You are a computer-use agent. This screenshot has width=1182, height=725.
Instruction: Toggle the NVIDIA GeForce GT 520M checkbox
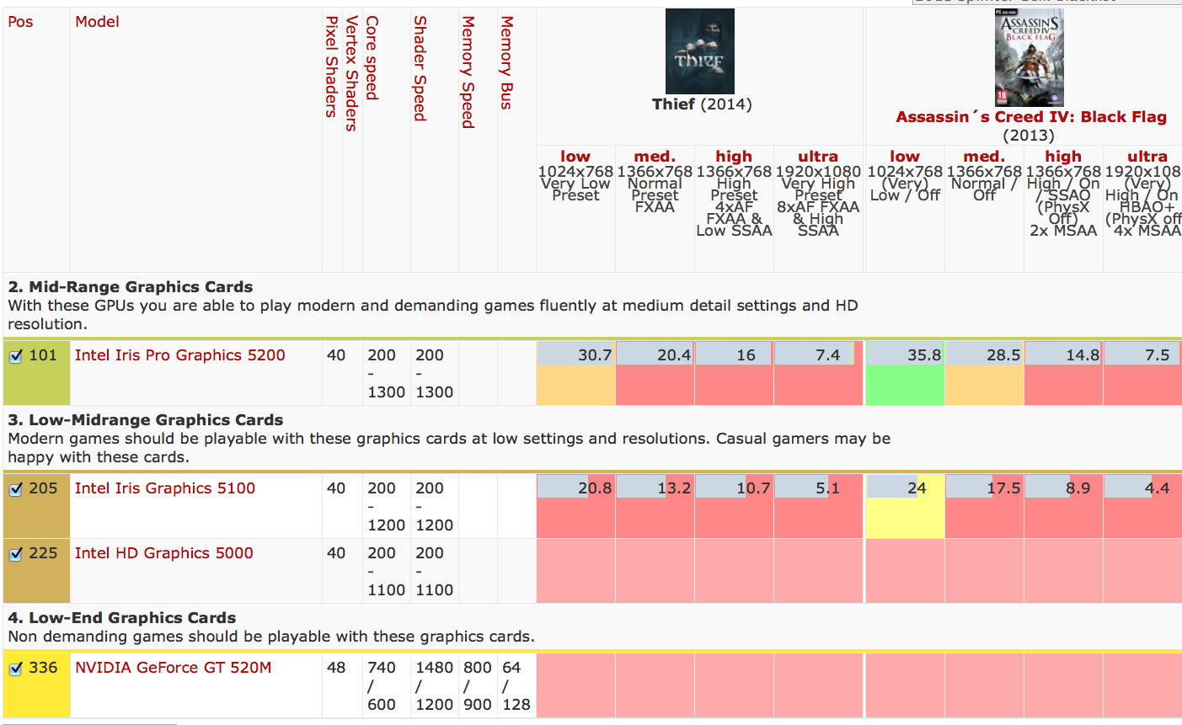click(15, 669)
